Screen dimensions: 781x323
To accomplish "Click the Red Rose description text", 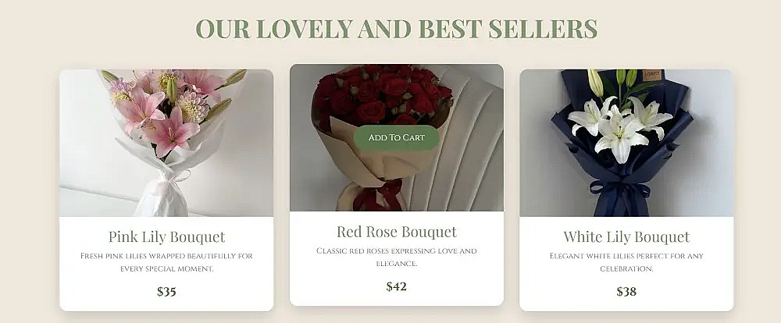I will (x=397, y=257).
